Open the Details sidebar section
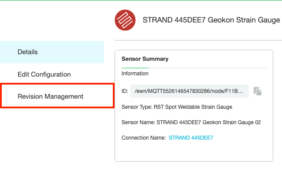The width and height of the screenshot is (282, 170). pos(52,52)
